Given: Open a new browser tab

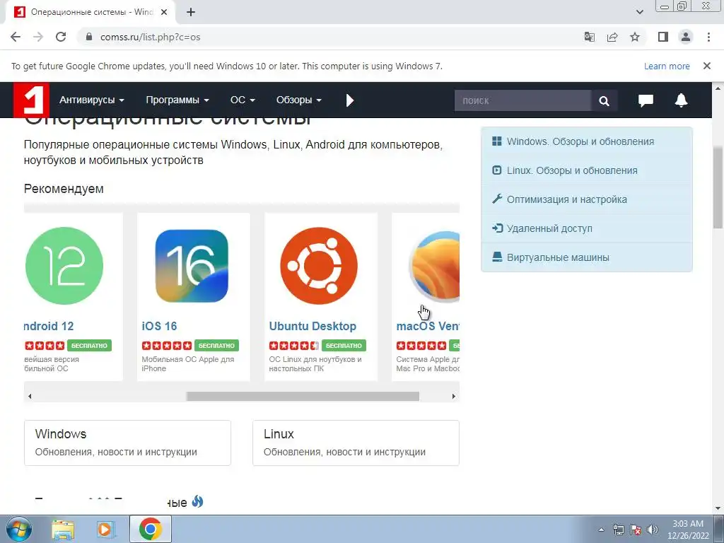Looking at the screenshot, I should click(x=191, y=12).
